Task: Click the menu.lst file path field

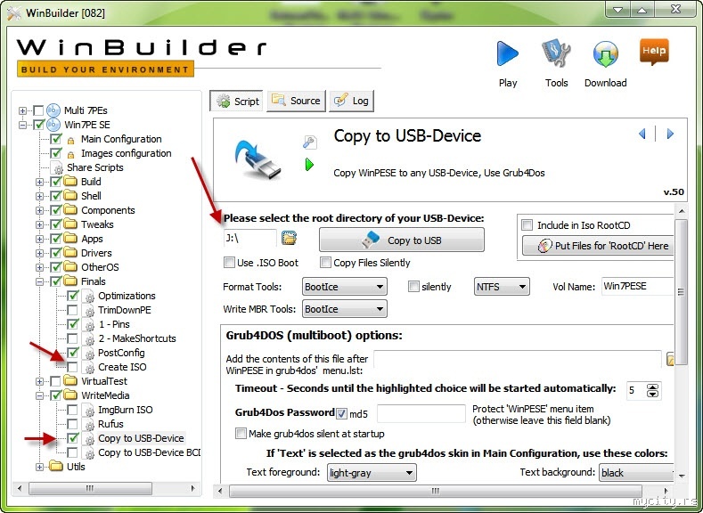Action: (x=518, y=359)
